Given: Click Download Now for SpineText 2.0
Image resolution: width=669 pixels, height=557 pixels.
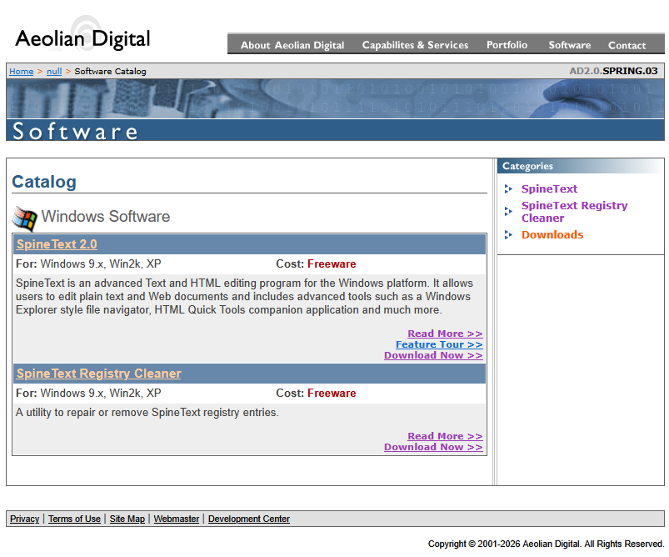Looking at the screenshot, I should (433, 355).
